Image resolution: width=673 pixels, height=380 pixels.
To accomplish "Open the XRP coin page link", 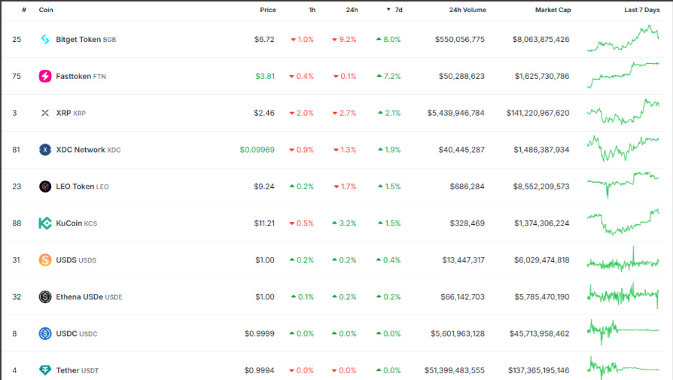I will pyautogui.click(x=71, y=113).
